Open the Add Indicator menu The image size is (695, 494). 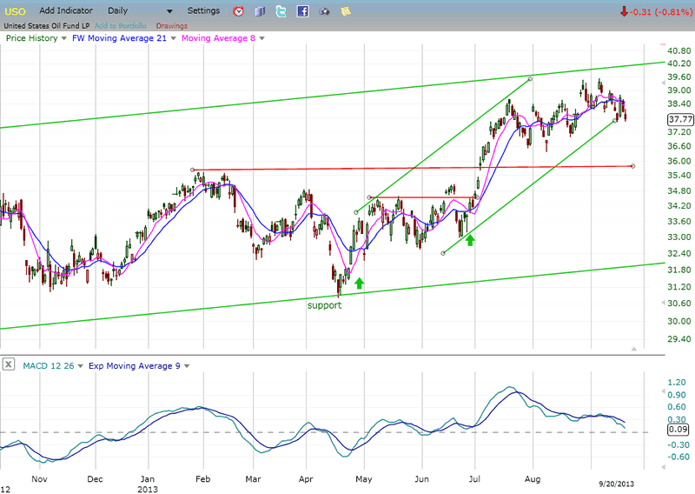click(x=67, y=11)
